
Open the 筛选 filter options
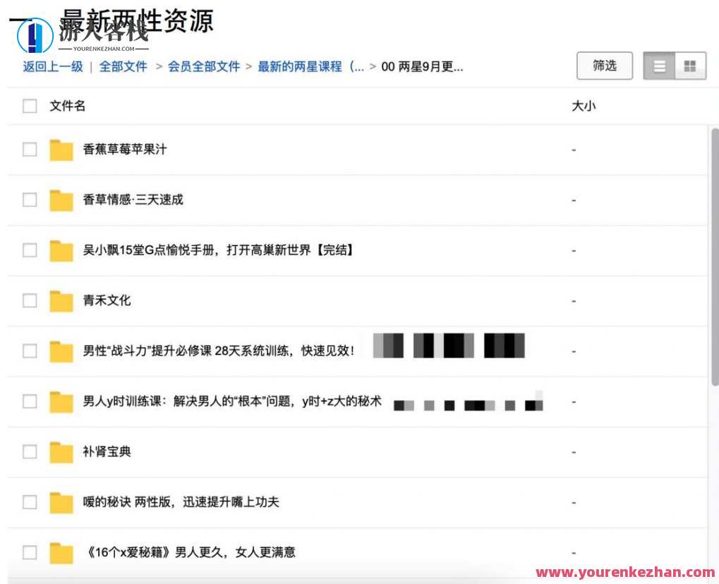click(604, 65)
